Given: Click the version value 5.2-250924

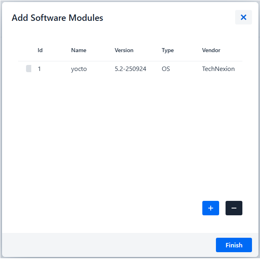Looking at the screenshot, I should (x=130, y=69).
